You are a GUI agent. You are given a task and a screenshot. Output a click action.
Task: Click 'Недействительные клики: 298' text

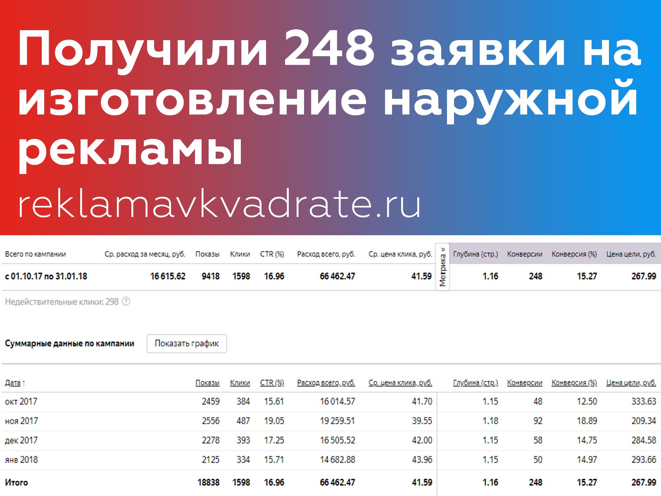(x=62, y=302)
